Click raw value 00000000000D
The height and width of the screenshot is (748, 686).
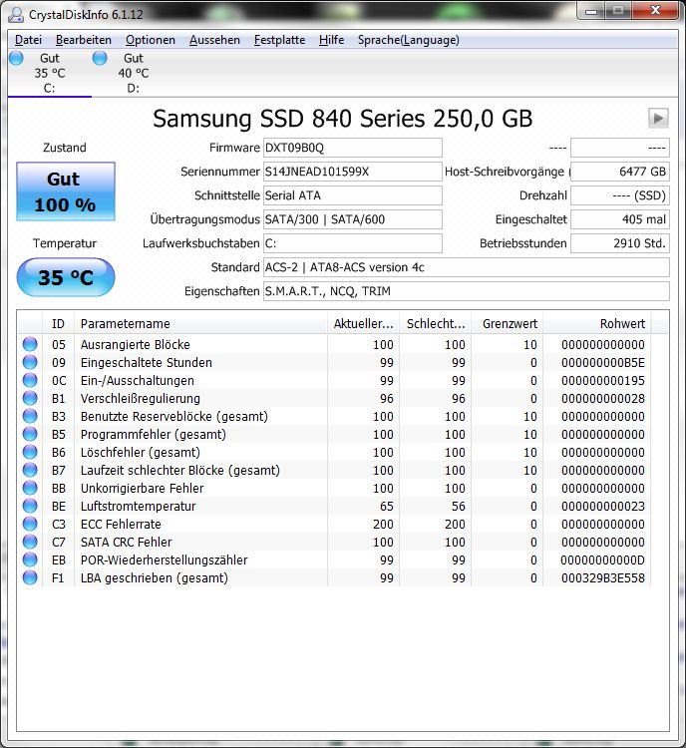coord(602,561)
